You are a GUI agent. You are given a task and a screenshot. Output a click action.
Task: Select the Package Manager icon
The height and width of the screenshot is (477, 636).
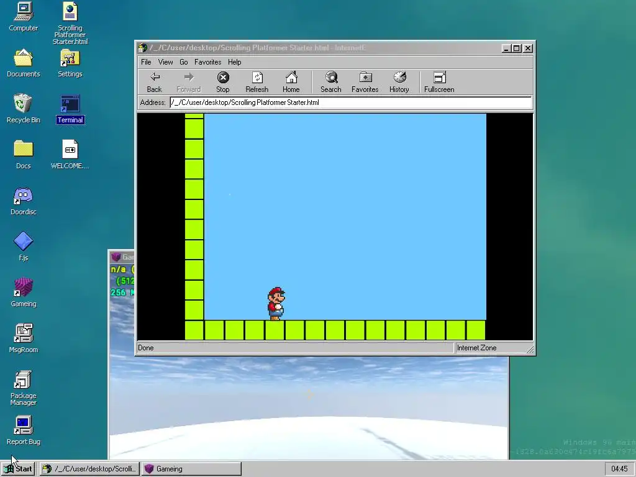[x=24, y=388]
